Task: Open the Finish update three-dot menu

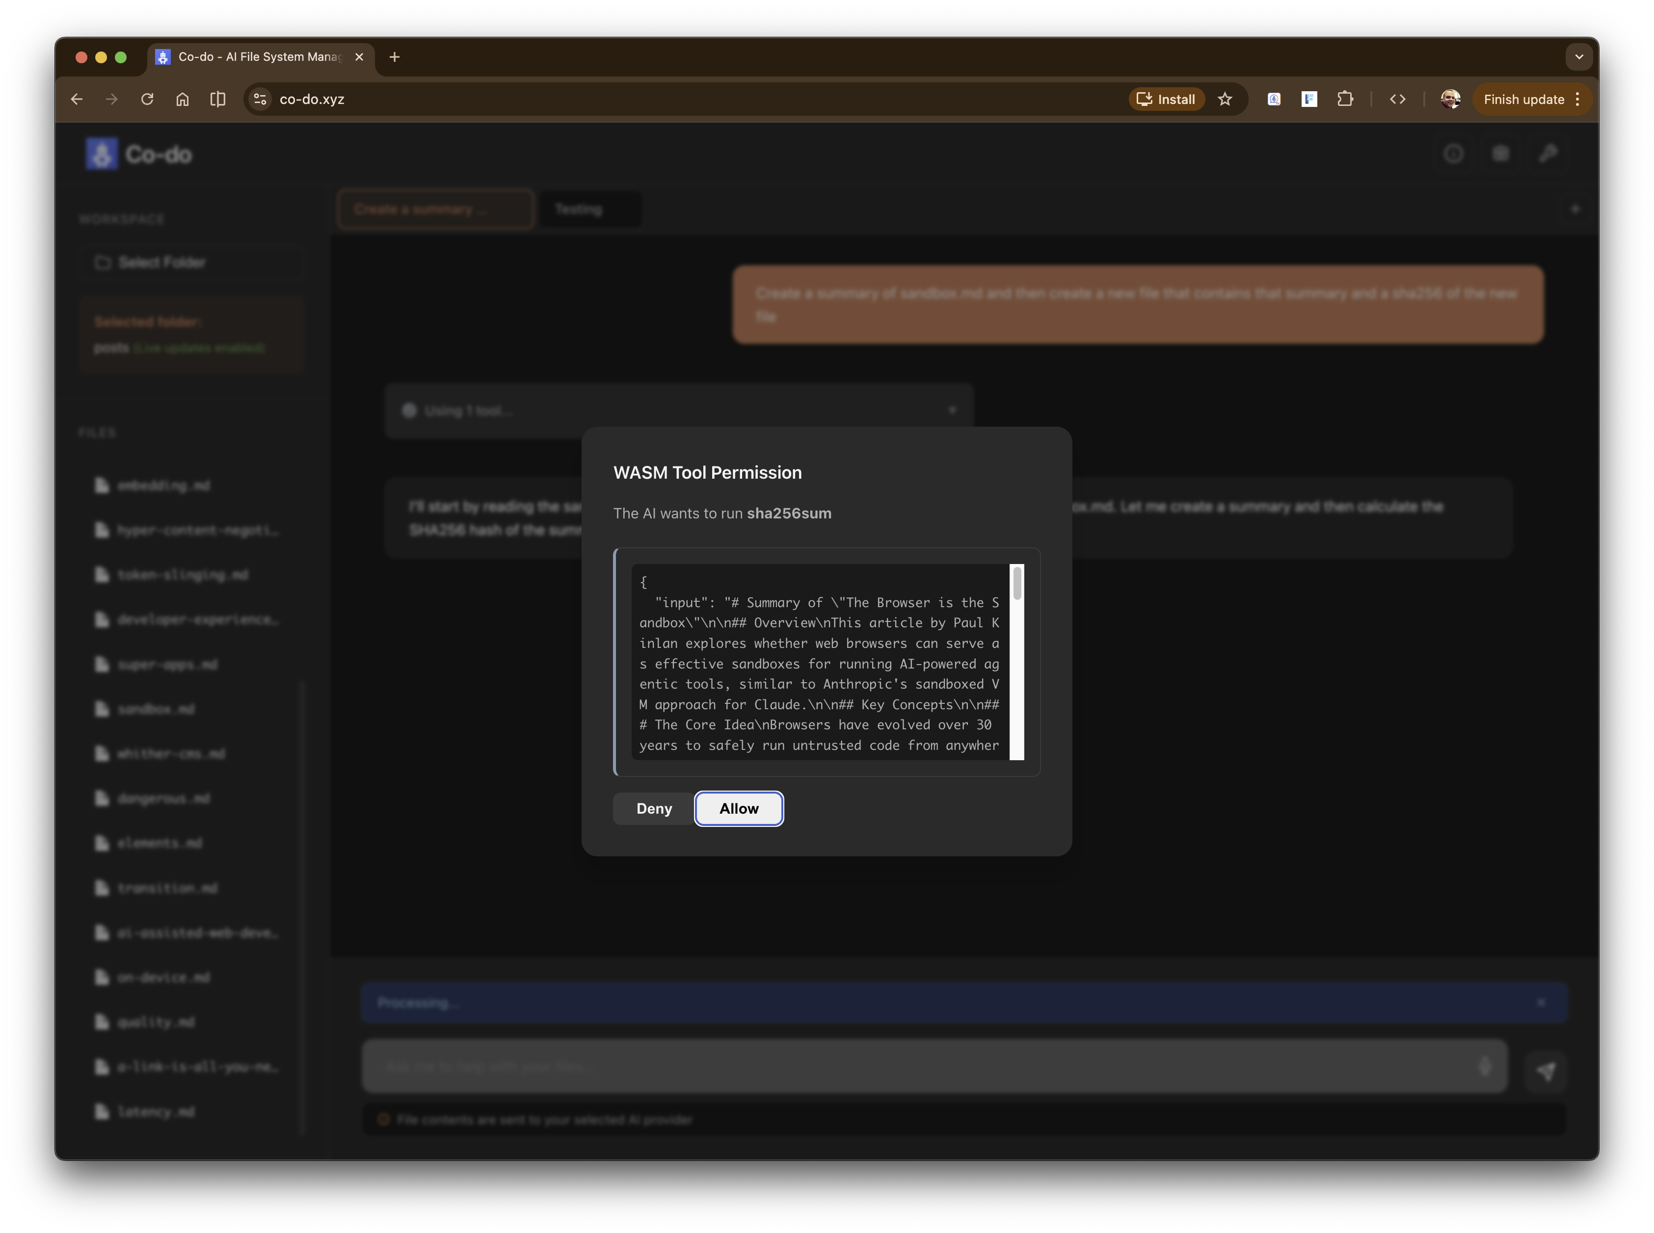Action: 1577,99
